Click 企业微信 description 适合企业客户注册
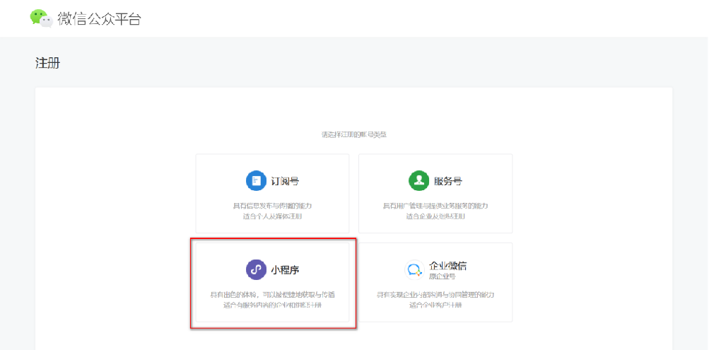Image resolution: width=709 pixels, height=350 pixels. coord(435,305)
